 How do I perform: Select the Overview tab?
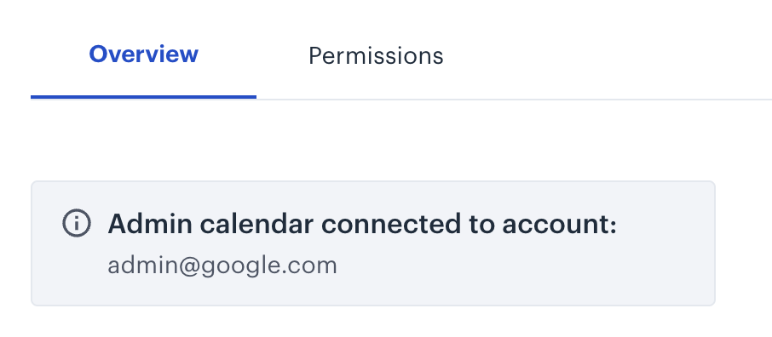click(143, 54)
